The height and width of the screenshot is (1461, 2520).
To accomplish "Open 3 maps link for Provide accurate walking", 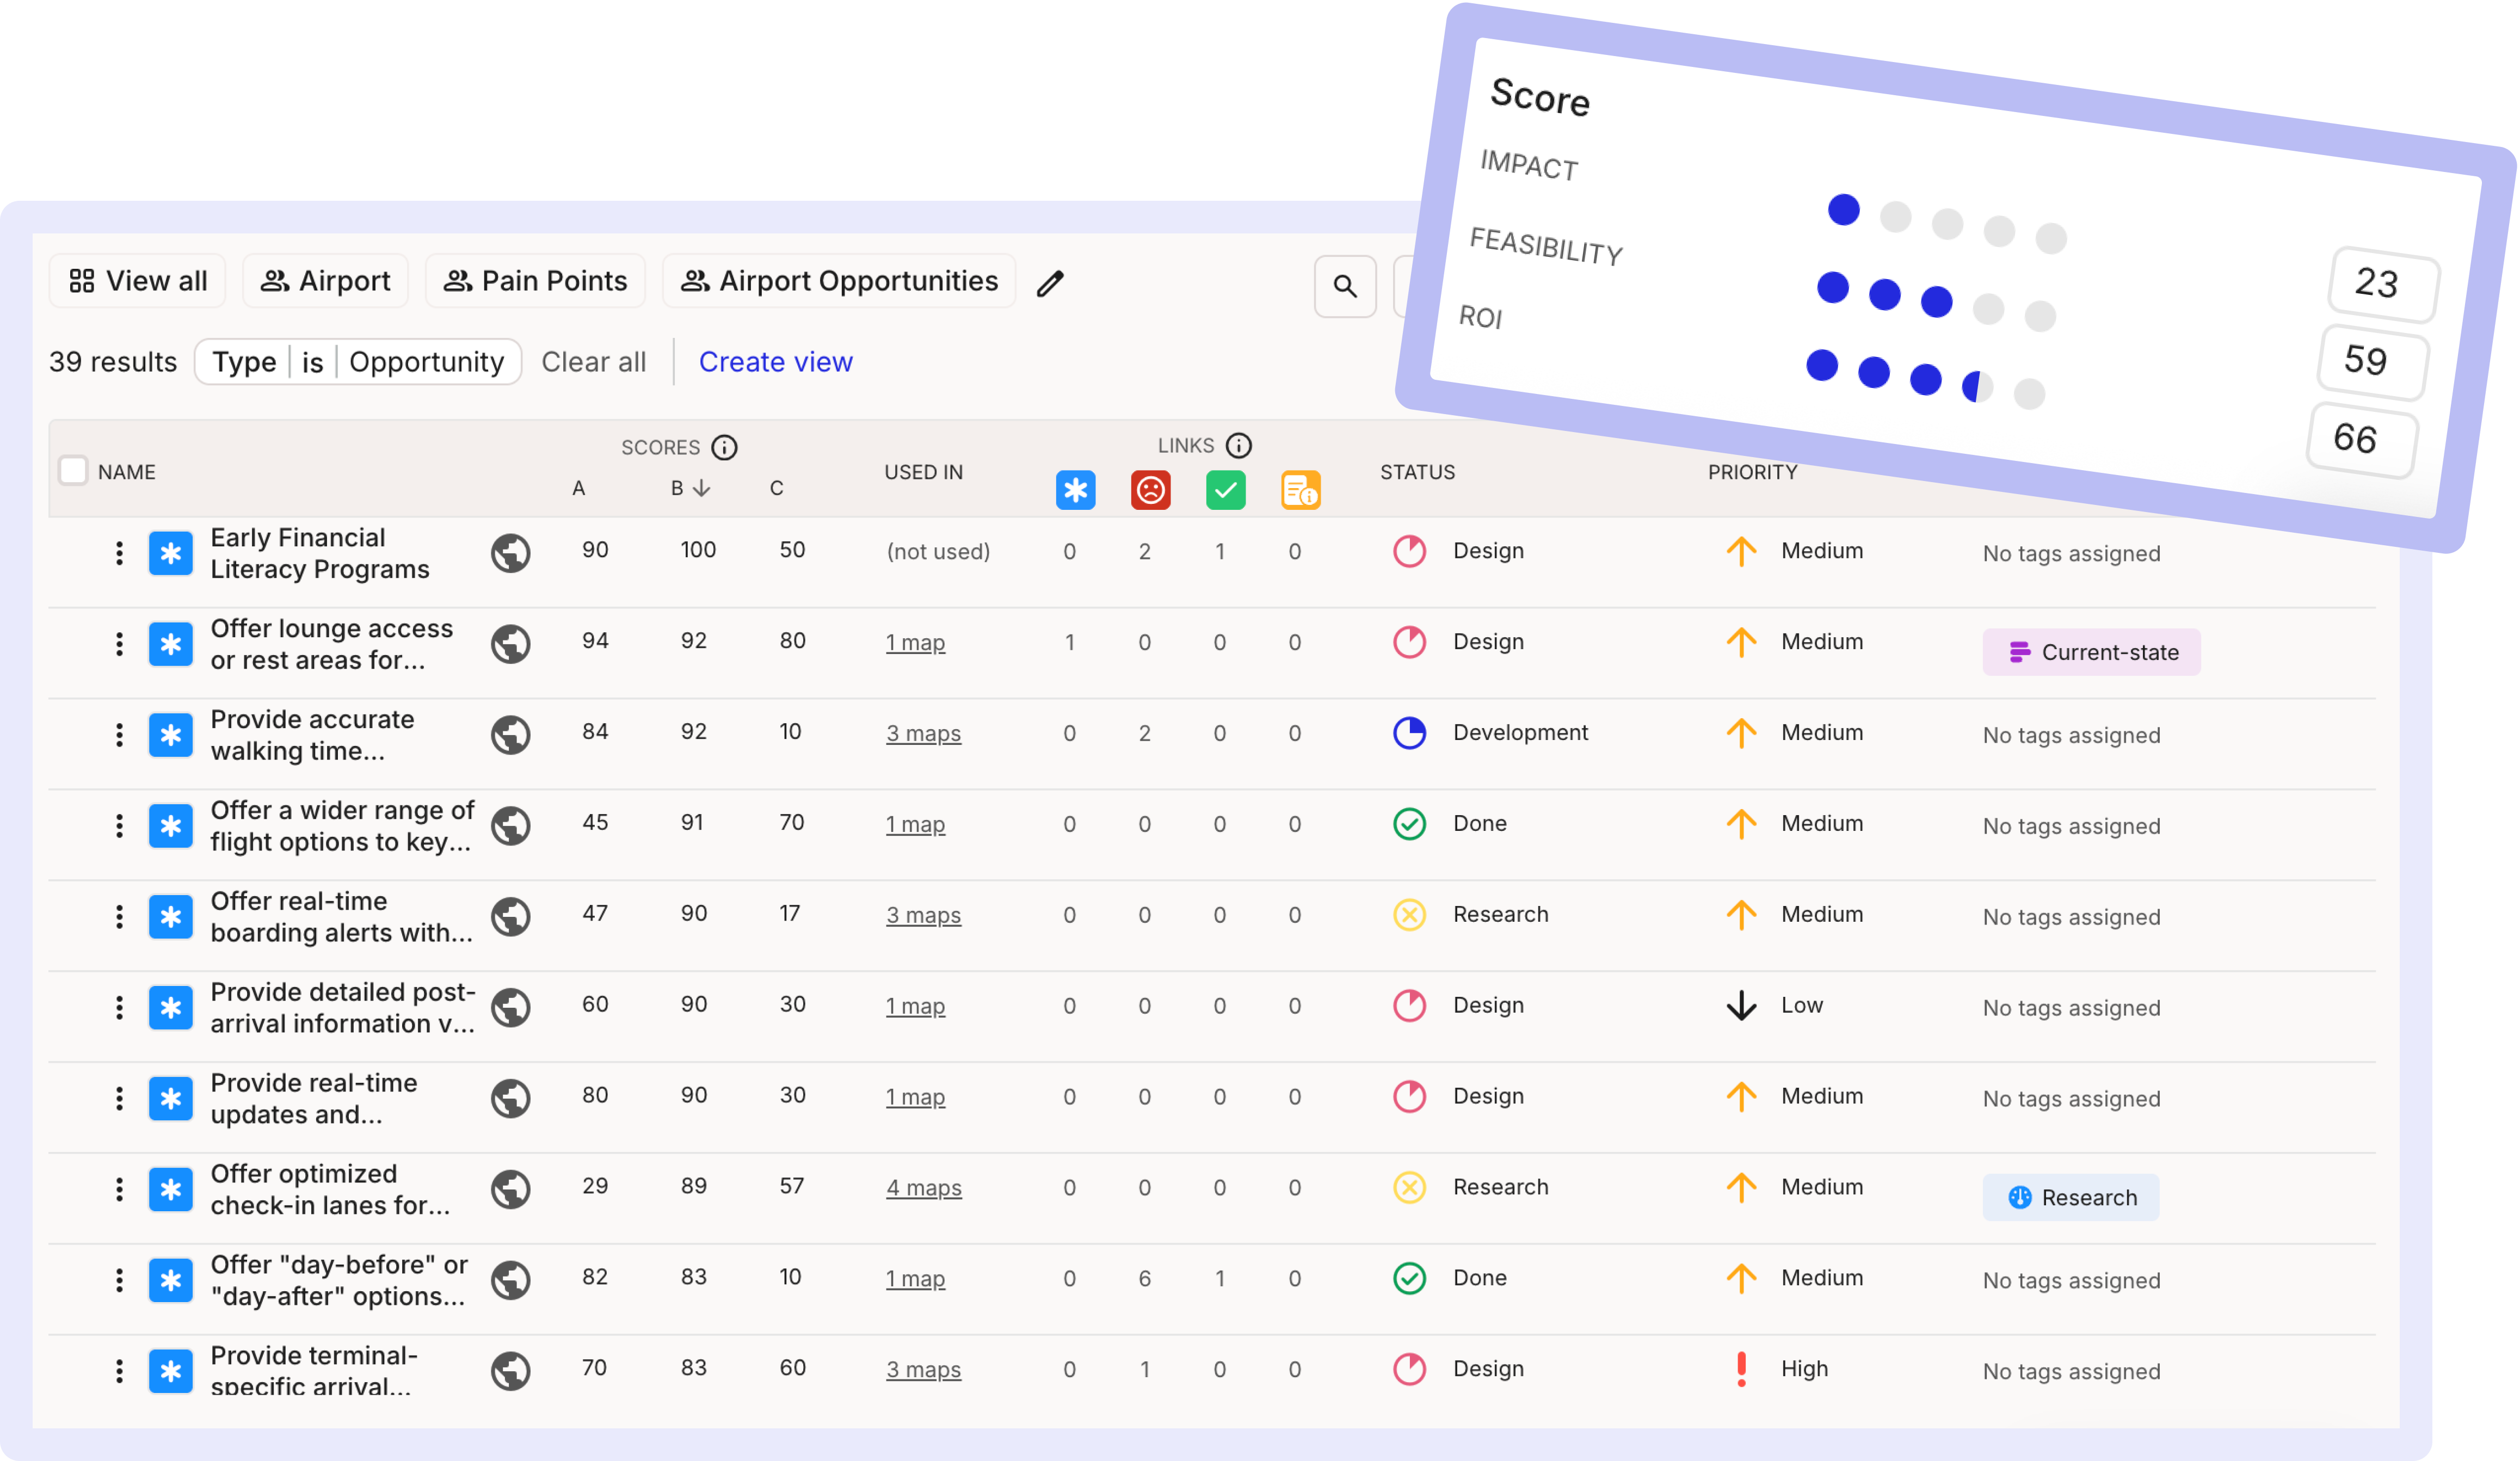I will [x=923, y=734].
